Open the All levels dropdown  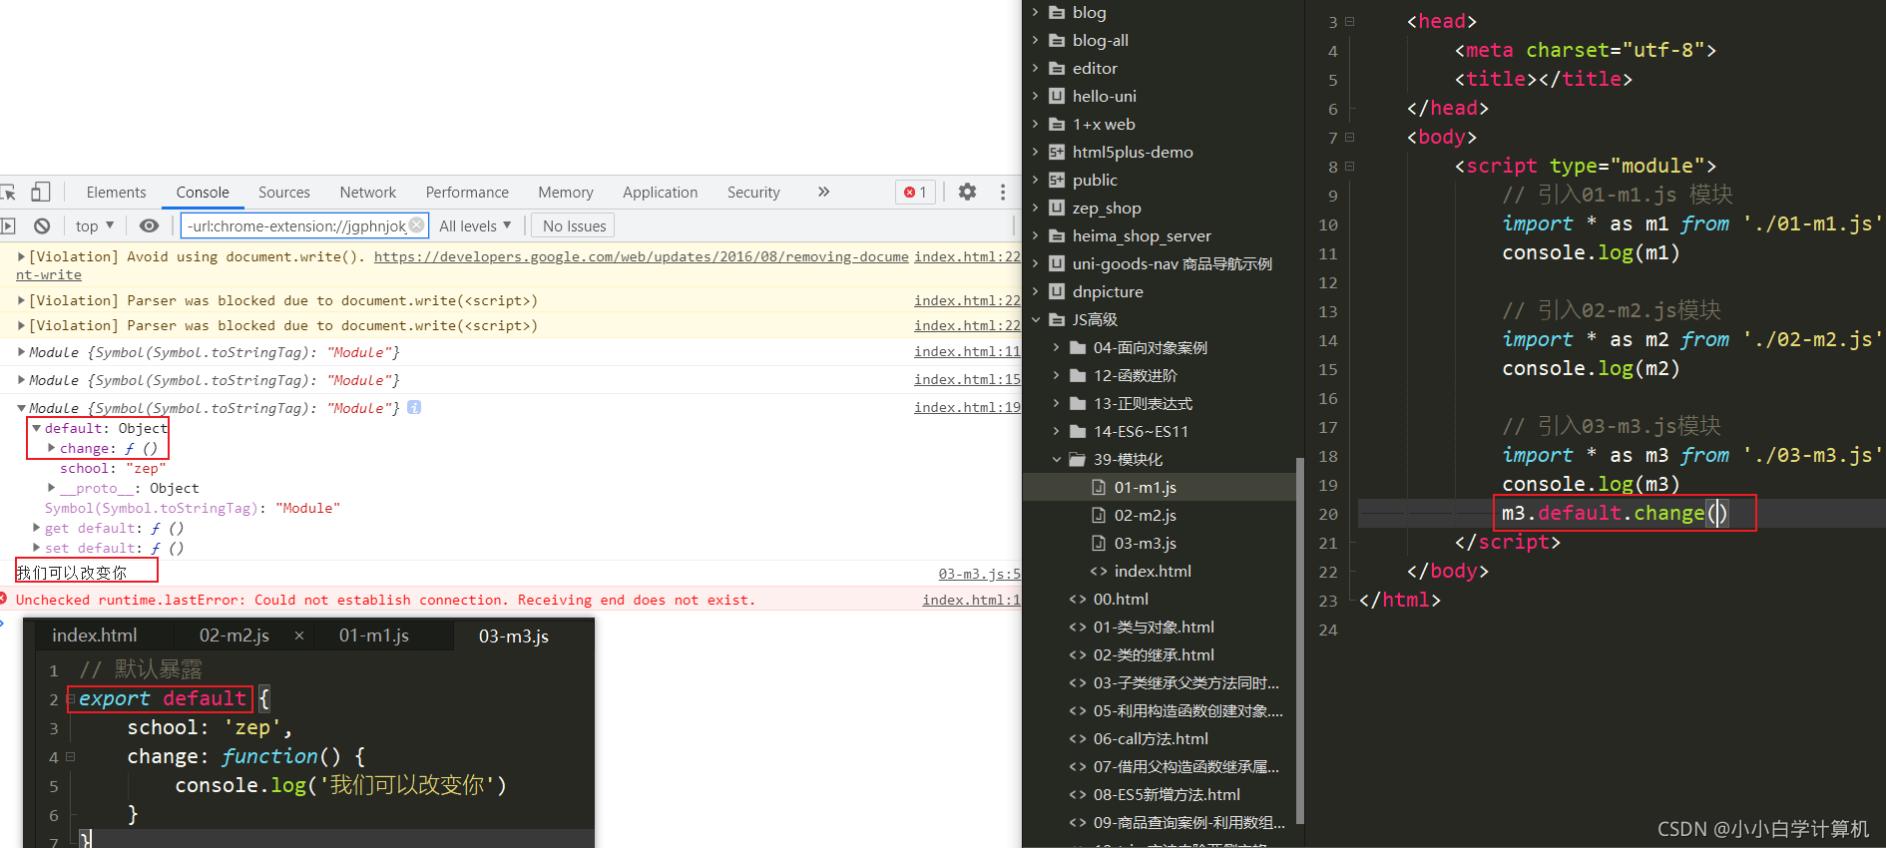click(x=475, y=225)
